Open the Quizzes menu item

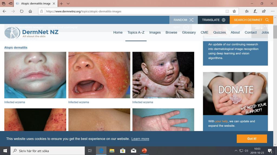[x=219, y=32]
